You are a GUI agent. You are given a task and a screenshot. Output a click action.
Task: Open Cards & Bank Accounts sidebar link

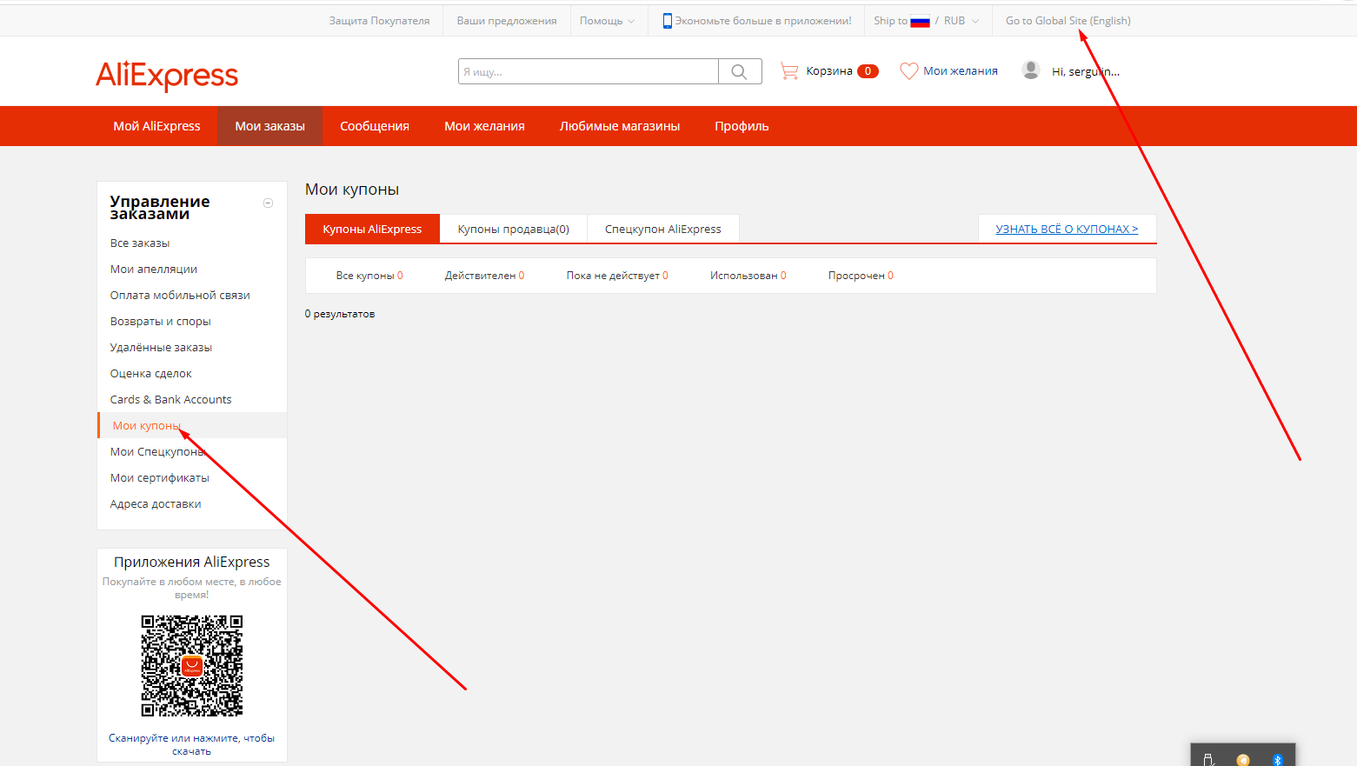click(171, 400)
